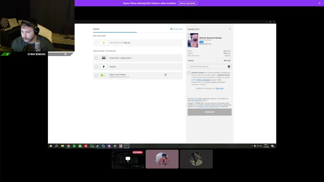The image size is (324, 182).
Task: Open File Explorer from taskbar
Action: click(63, 146)
